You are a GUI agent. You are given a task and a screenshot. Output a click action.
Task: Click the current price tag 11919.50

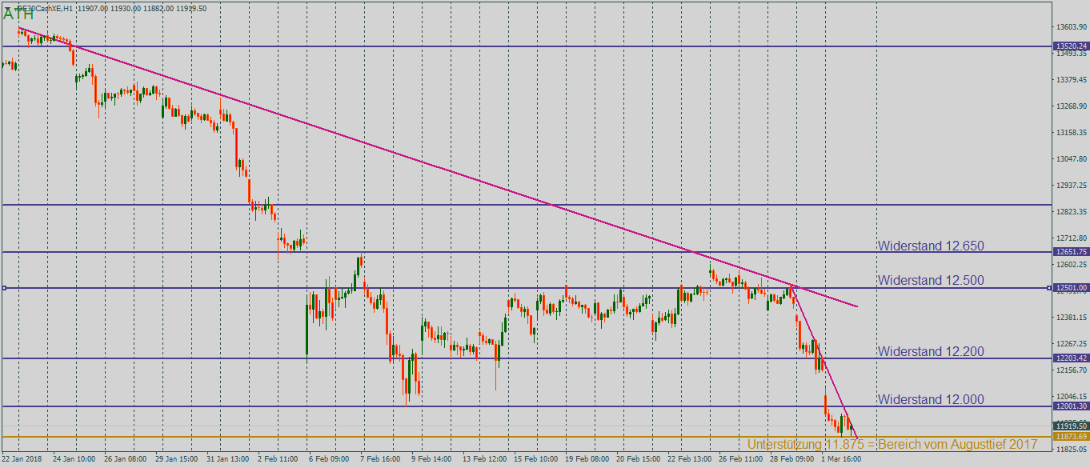[1071, 426]
